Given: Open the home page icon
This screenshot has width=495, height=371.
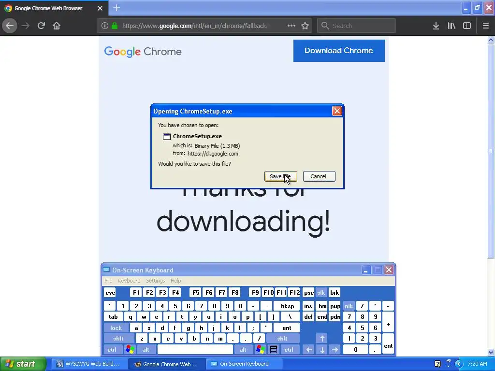Looking at the screenshot, I should tap(57, 26).
